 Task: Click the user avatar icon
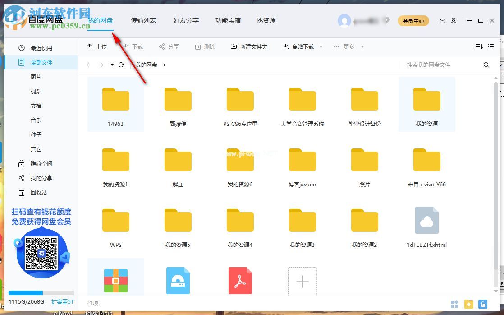tap(344, 21)
